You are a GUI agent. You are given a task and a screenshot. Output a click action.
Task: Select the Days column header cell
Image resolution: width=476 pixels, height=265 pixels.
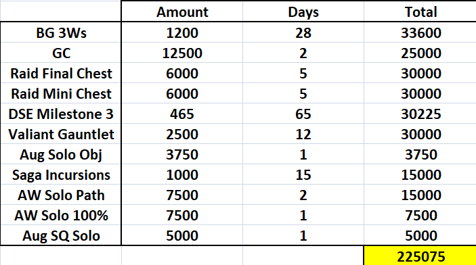tap(303, 11)
